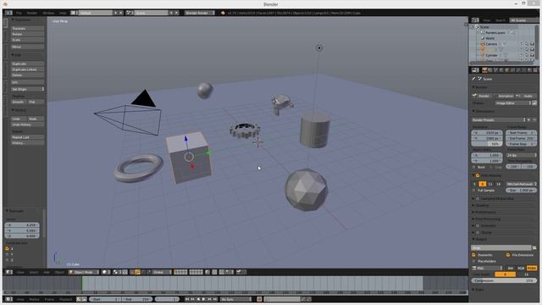Image resolution: width=542 pixels, height=305 pixels.
Task: Expand the Shading panel in properties
Action: [473, 205]
